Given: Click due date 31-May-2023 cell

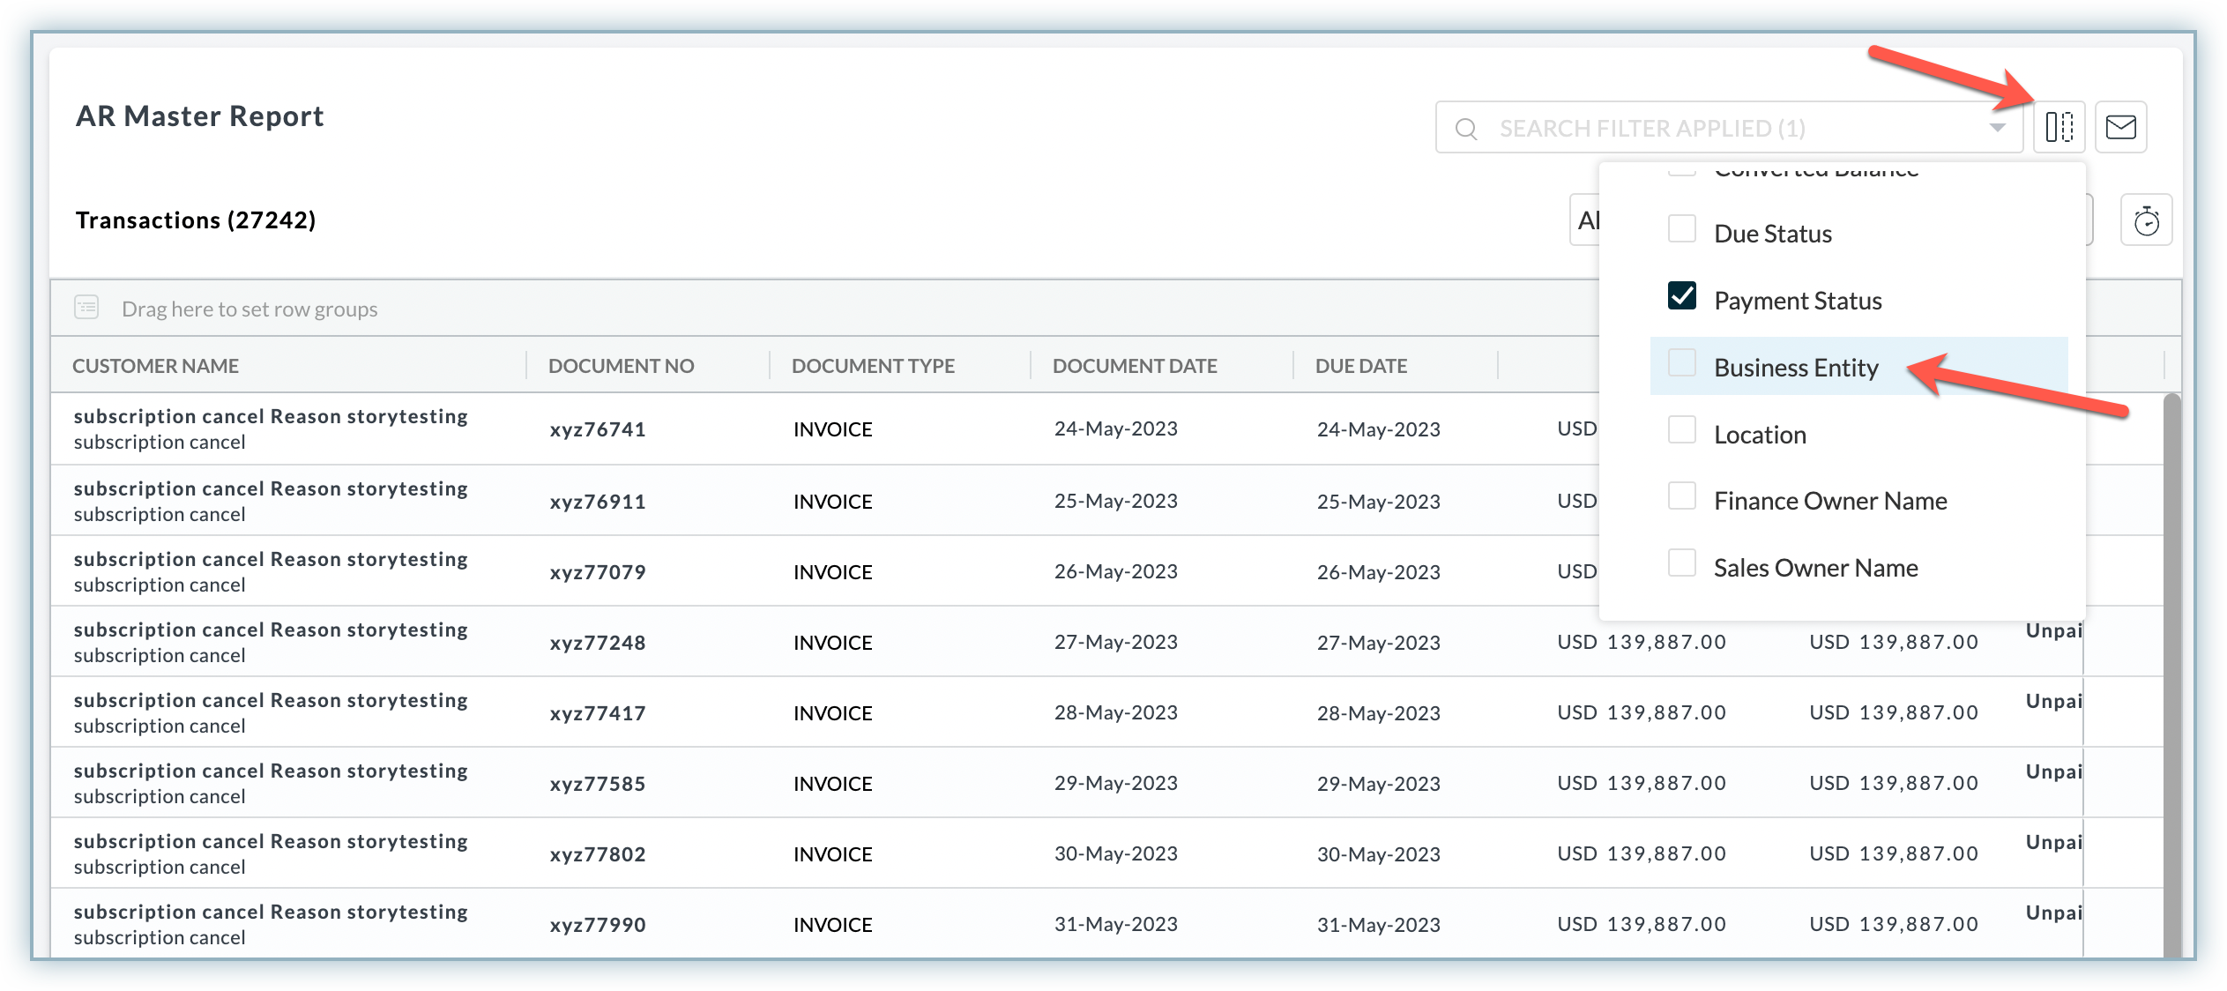Looking at the screenshot, I should coord(1379,925).
